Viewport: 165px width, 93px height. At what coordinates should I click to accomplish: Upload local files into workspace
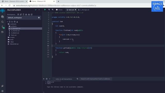[x=17, y=22]
